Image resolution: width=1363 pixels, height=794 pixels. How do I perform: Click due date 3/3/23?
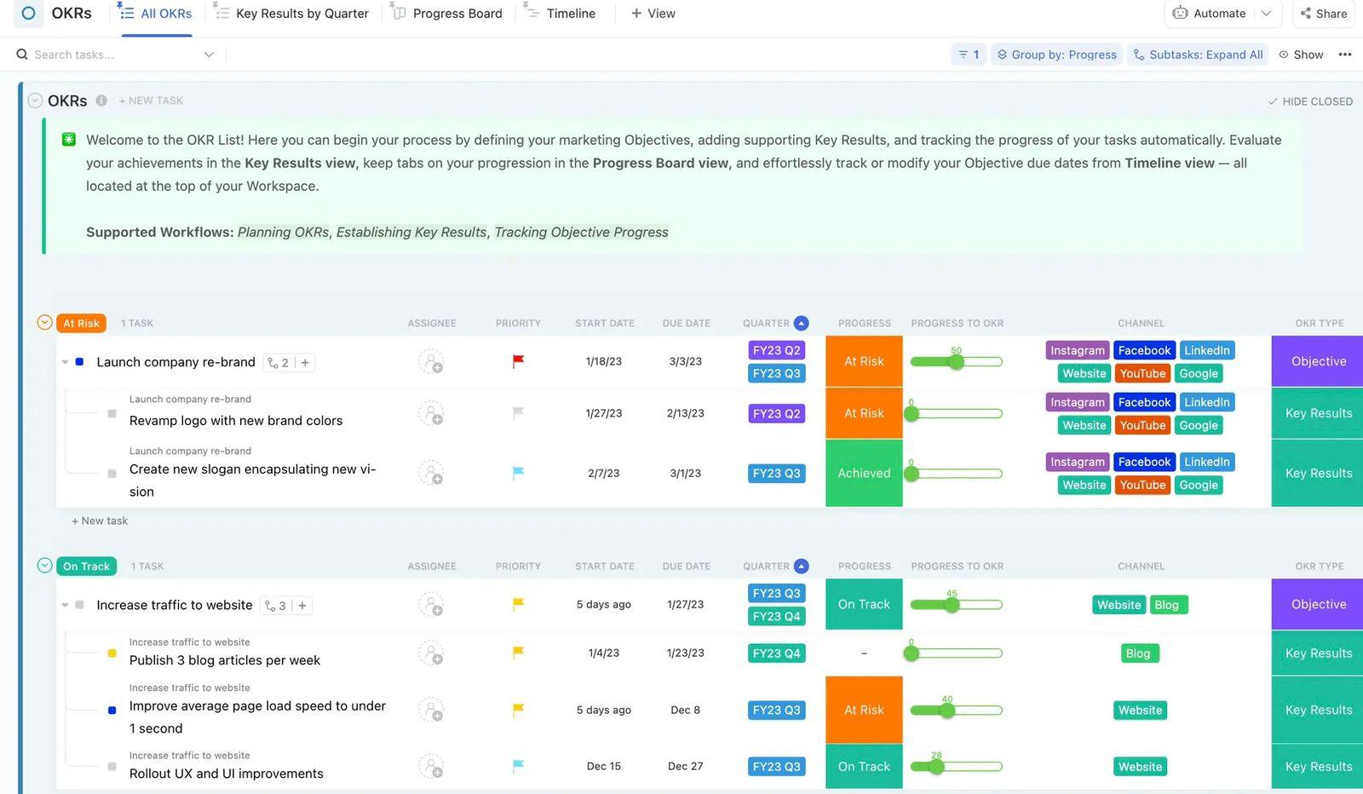[x=685, y=361]
